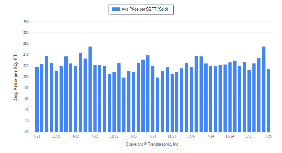Click the 160 y-axis value
The width and height of the screenshot is (282, 153).
click(26, 99)
